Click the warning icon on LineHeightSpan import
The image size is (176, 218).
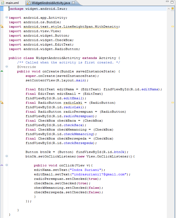pos(2,26)
